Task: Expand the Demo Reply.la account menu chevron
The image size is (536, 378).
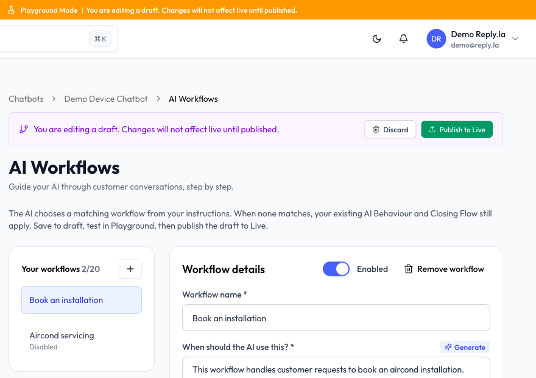Action: [515, 38]
